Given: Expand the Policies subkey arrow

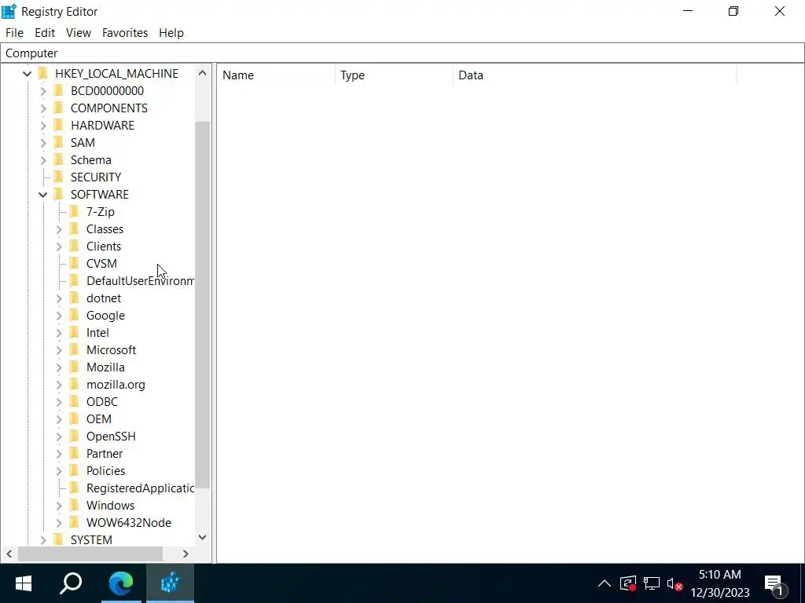Looking at the screenshot, I should tap(58, 471).
